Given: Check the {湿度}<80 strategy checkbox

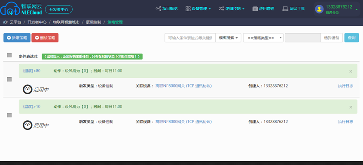Looking at the screenshot, I should (9, 79).
